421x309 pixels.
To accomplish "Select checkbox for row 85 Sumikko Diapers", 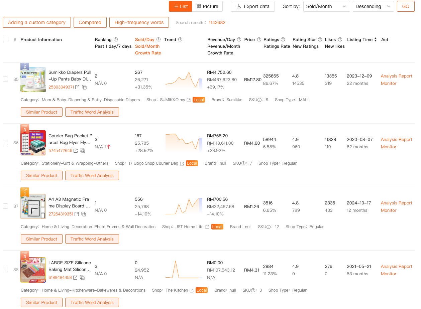I will coord(5,79).
